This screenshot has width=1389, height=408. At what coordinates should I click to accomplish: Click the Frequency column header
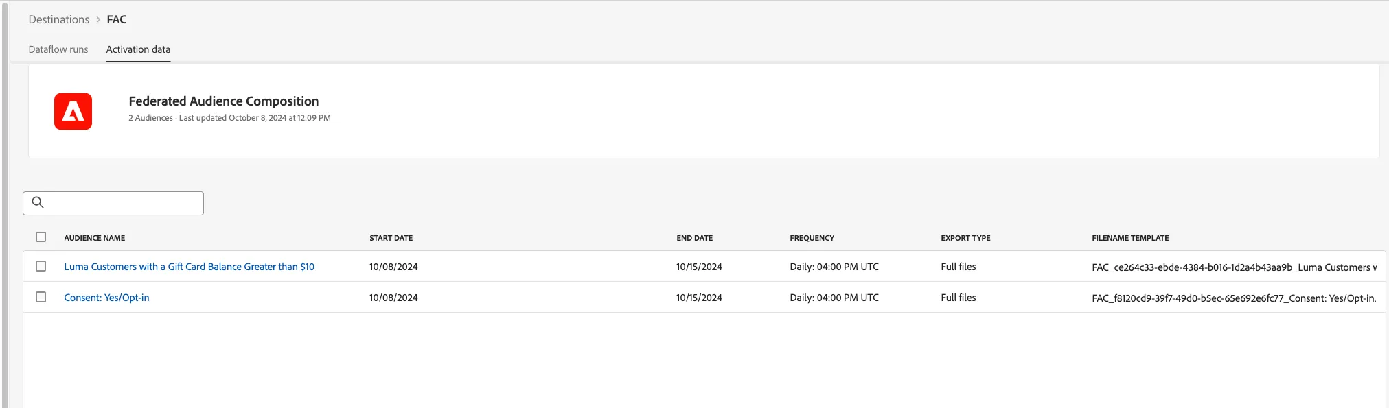(812, 238)
